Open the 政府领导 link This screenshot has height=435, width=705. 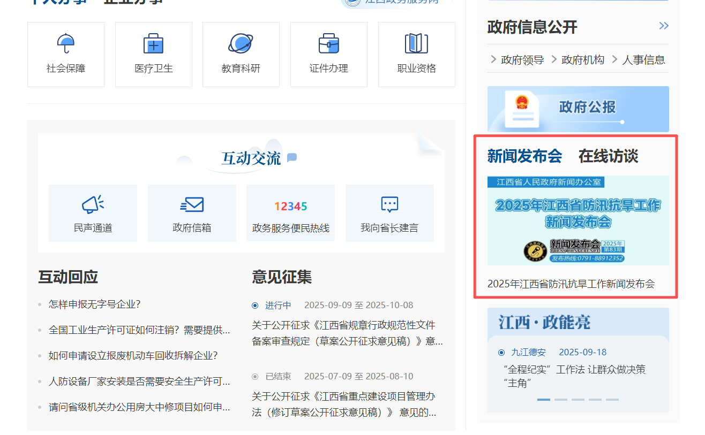(x=522, y=60)
